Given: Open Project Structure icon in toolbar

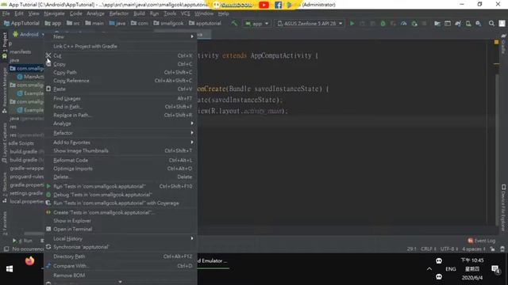Looking at the screenshot, I should click(x=437, y=24).
